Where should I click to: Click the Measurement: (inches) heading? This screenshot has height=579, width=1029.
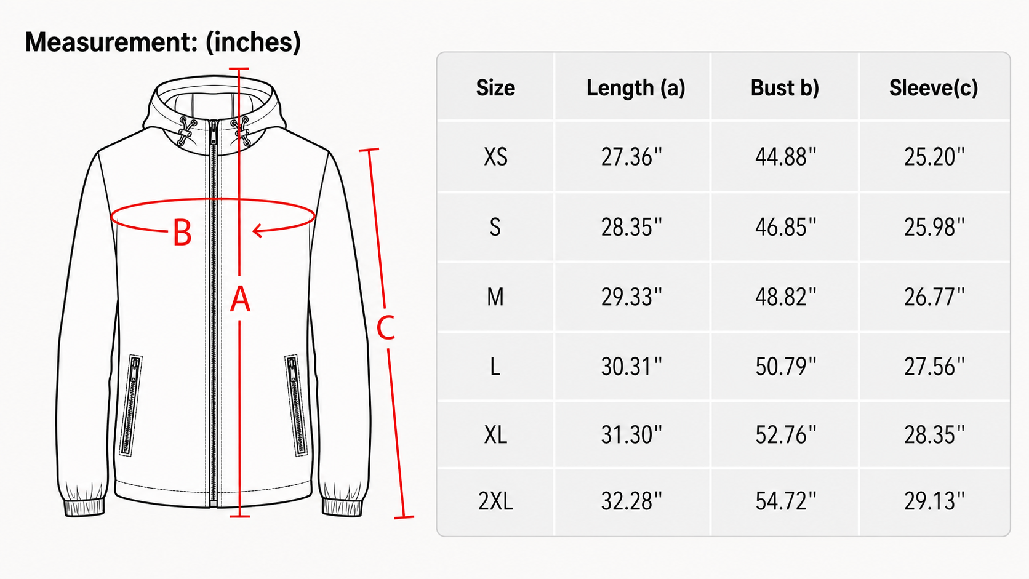[x=163, y=42]
